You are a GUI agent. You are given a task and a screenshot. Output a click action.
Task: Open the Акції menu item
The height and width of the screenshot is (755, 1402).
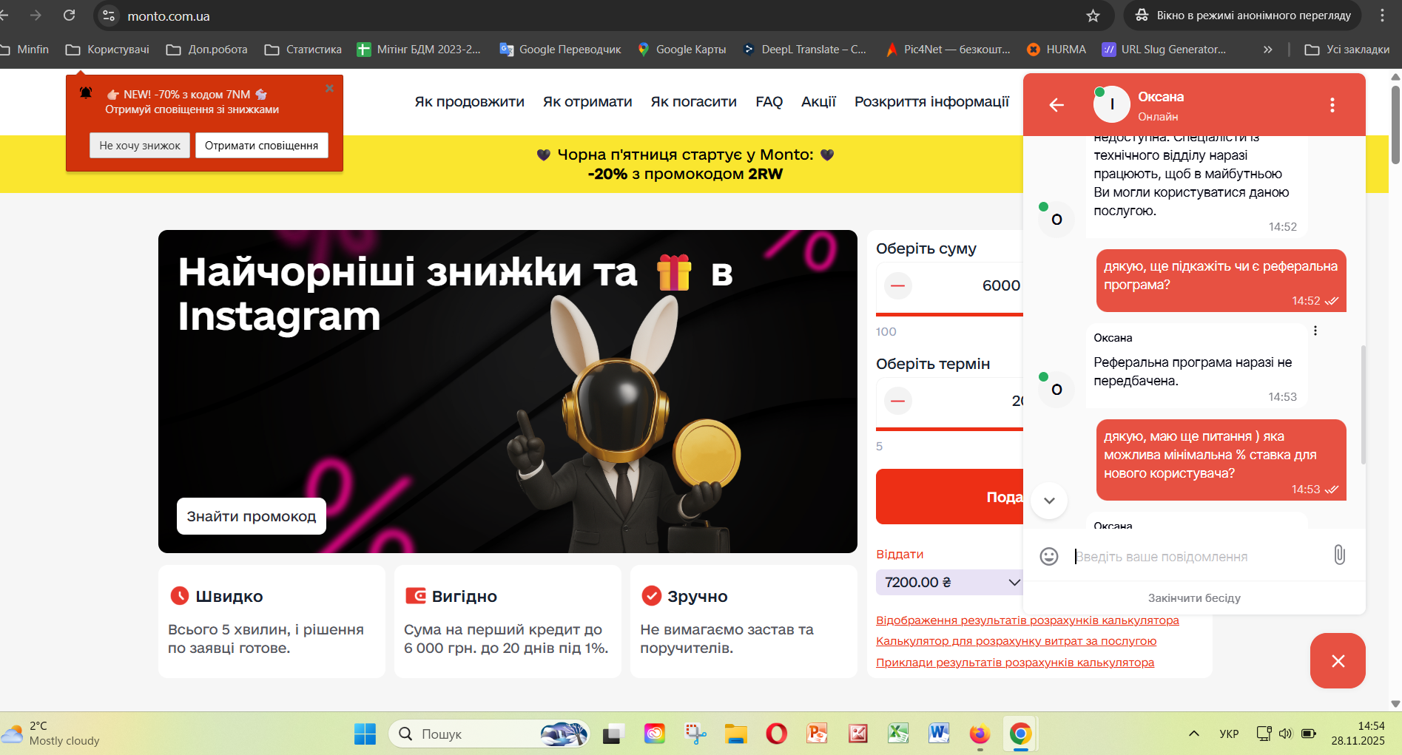coord(818,101)
